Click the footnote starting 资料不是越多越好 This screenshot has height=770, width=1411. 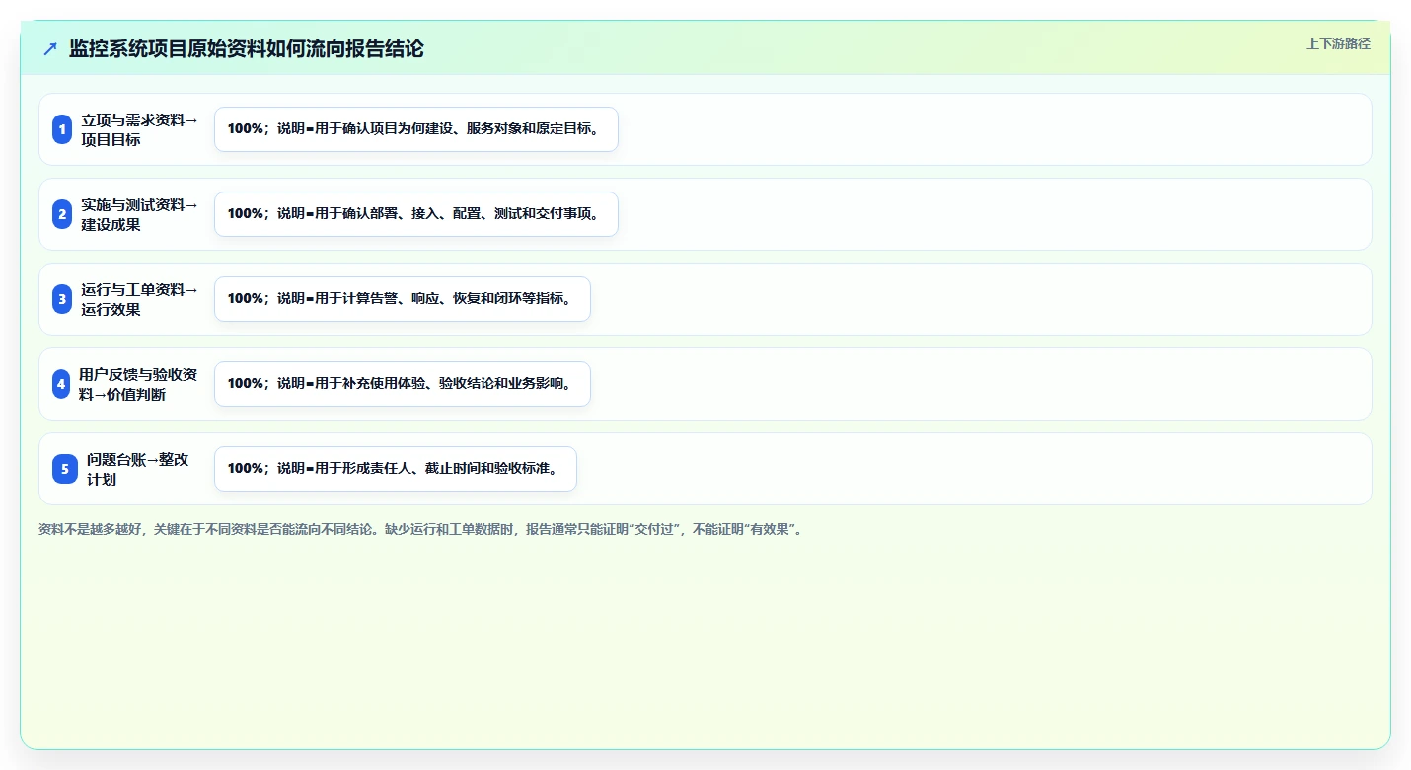pyautogui.click(x=422, y=530)
